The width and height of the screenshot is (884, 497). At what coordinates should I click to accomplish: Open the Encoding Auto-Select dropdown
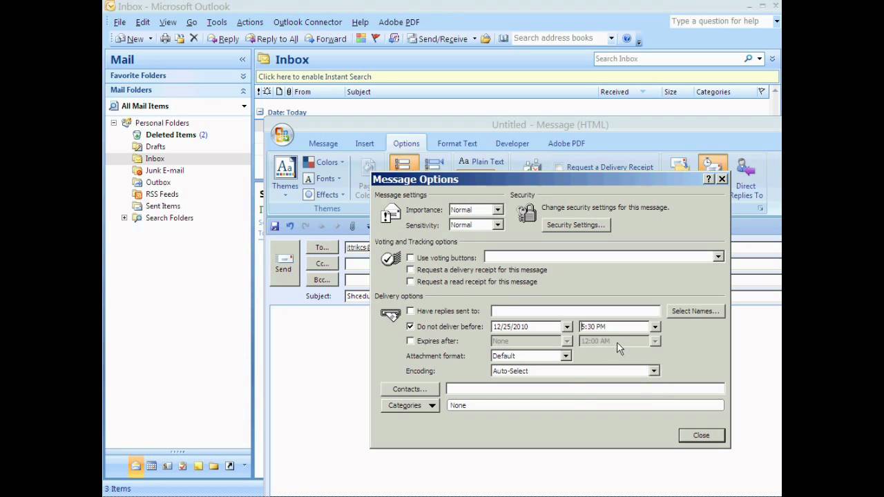653,371
